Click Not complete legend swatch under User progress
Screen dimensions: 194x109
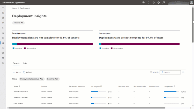[x=111, y=48]
